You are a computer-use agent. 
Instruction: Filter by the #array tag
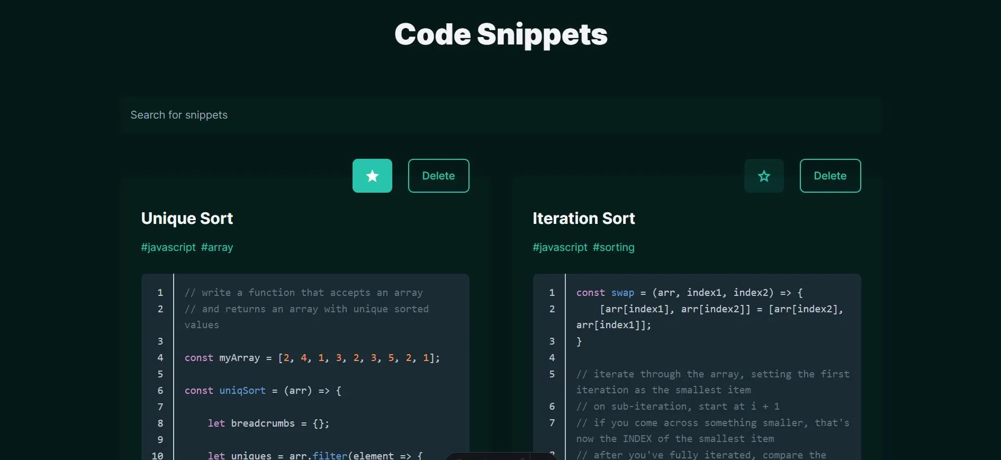click(217, 247)
